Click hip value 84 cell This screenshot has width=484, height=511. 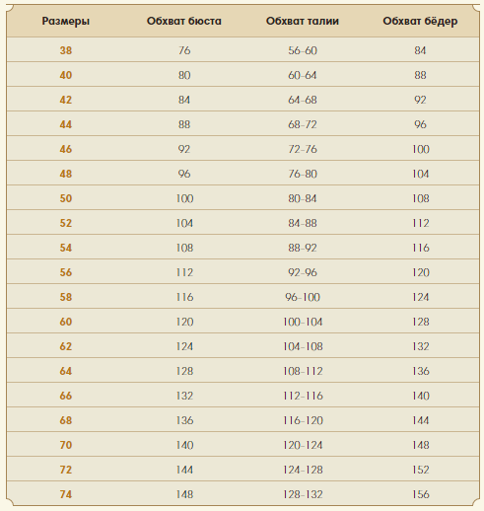[x=420, y=50]
